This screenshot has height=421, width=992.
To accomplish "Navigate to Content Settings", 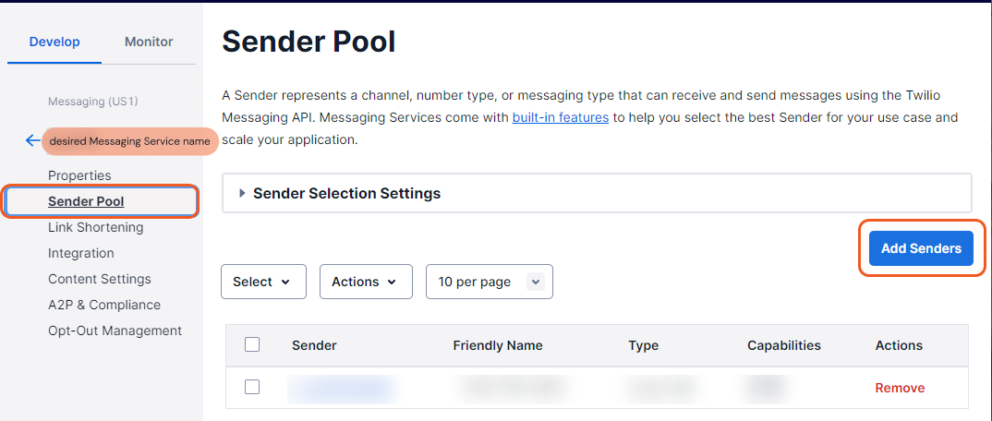I will tap(100, 279).
